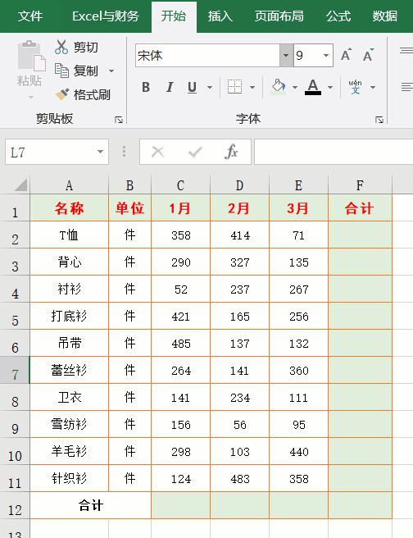Select the empty total cell F2
This screenshot has width=413, height=538.
[360, 235]
